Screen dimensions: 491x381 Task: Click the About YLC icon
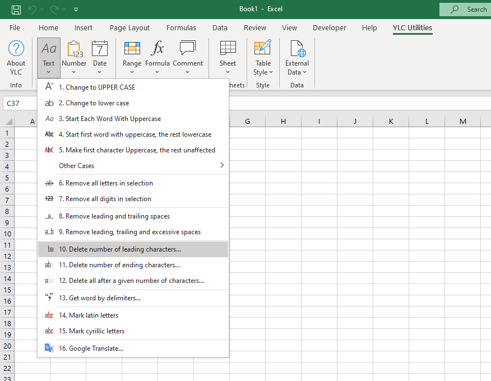[16, 49]
